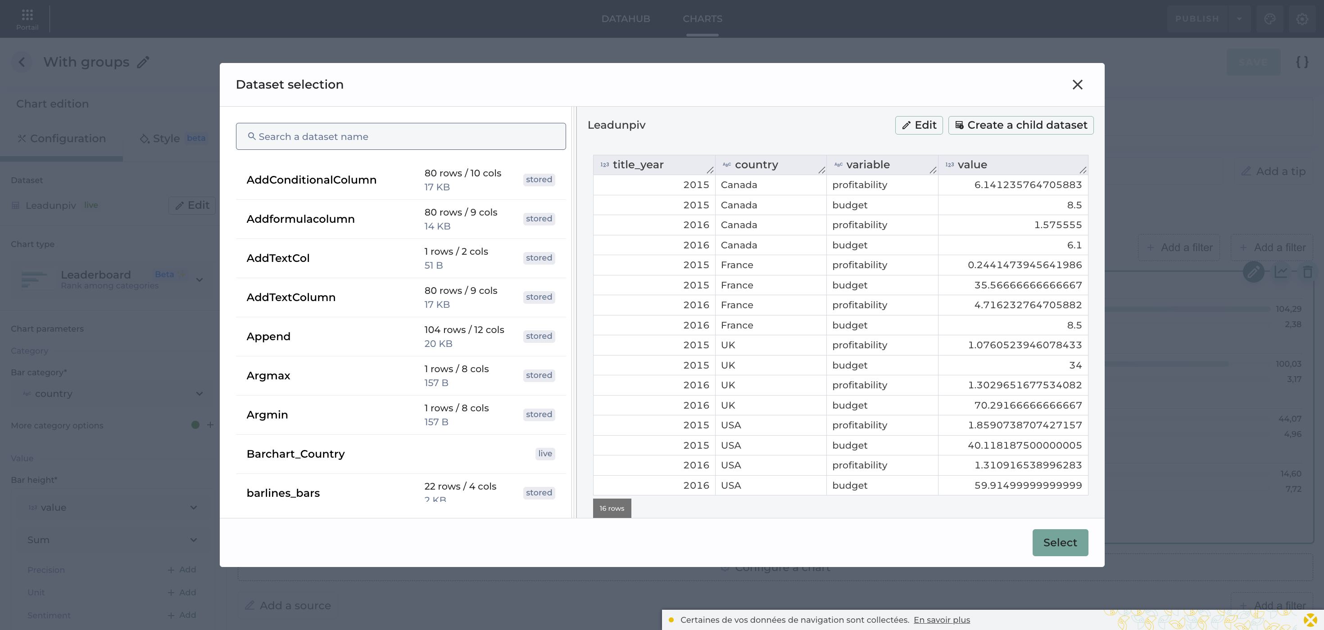Open the settings gear in top bar
Image resolution: width=1324 pixels, height=630 pixels.
click(x=1302, y=19)
